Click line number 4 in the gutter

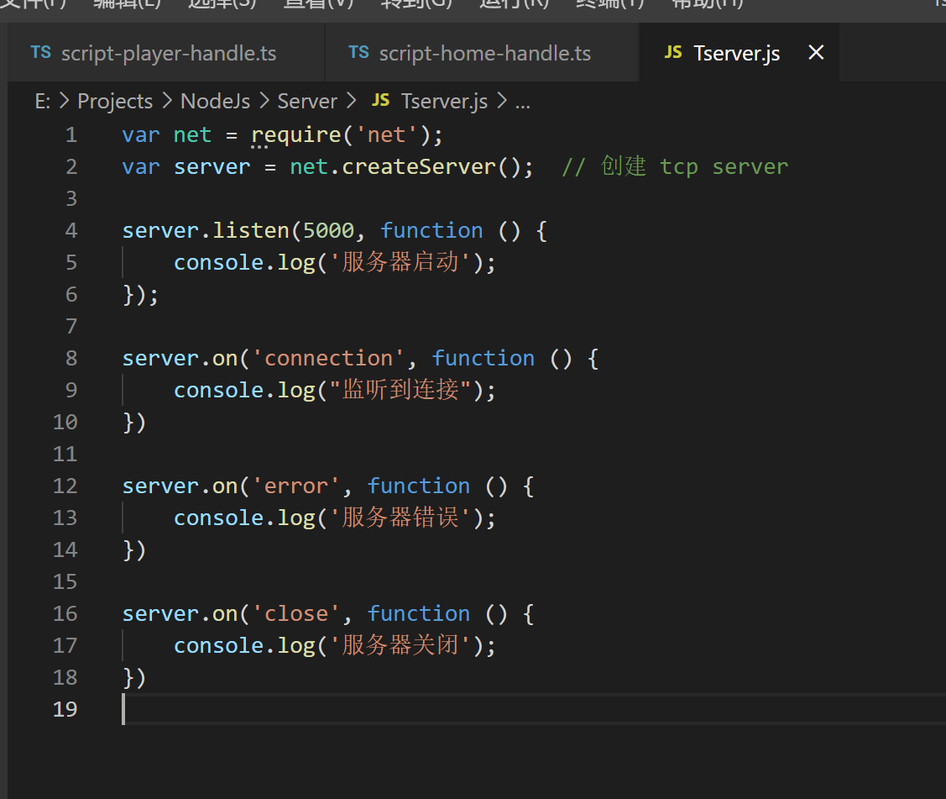pos(71,230)
